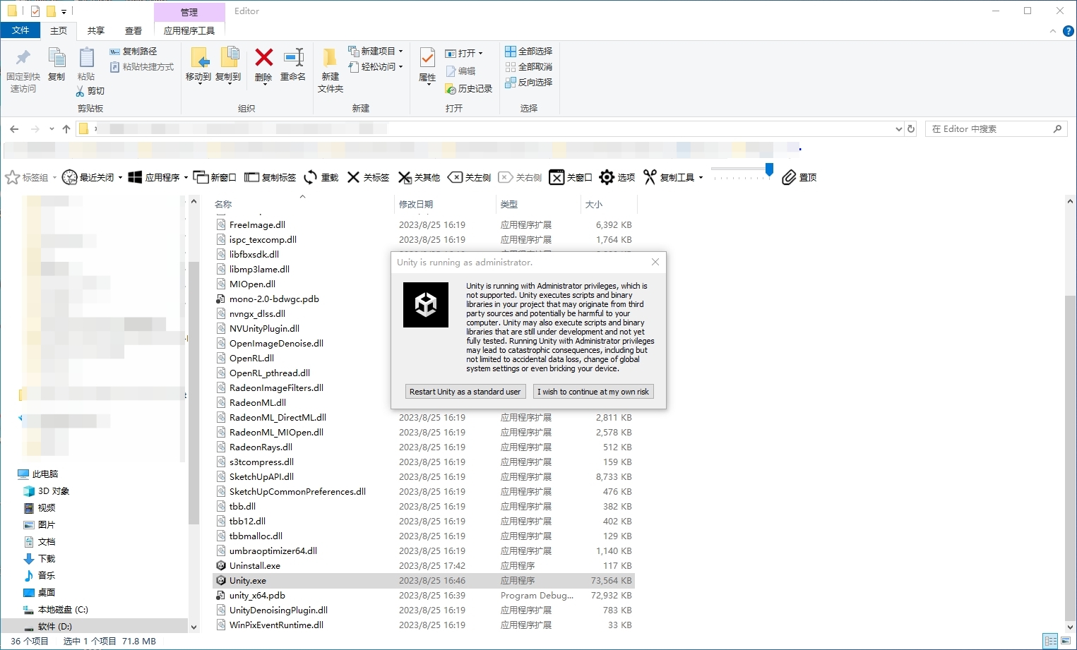This screenshot has height=650, width=1077.
Task: Click the Cut (剪切) scissors icon
Action: tap(81, 91)
